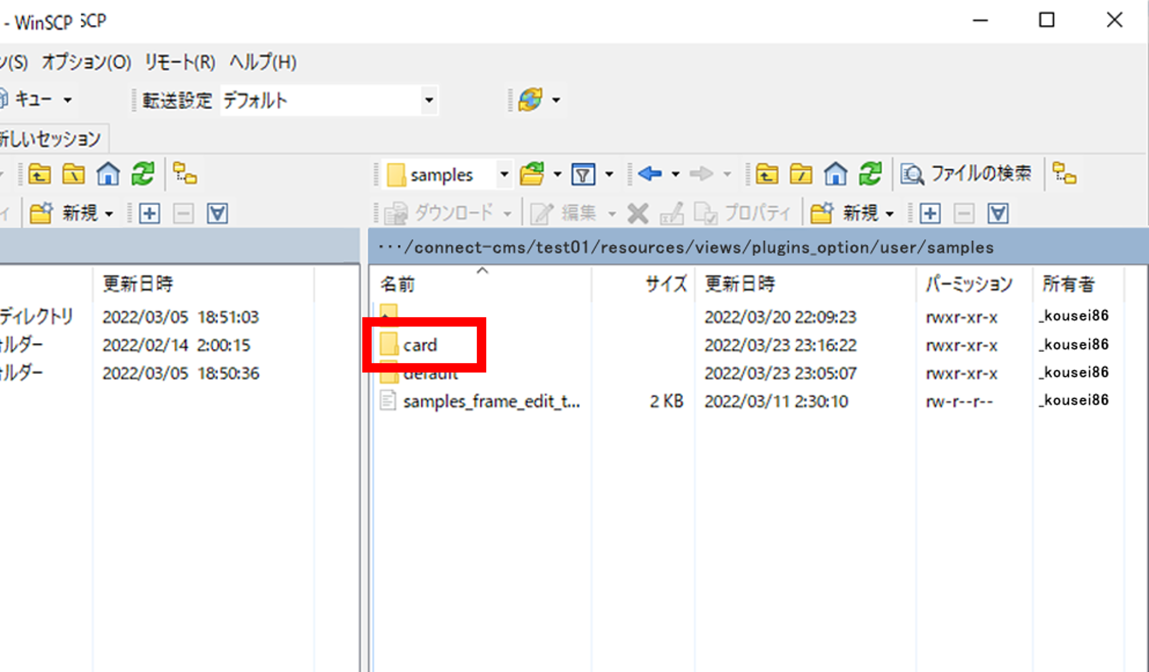Click the ファイルの検索 button
The image size is (1149, 672).
coord(966,174)
